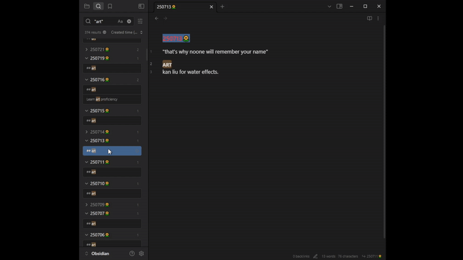Collapse the 250716 search result group

(87, 80)
